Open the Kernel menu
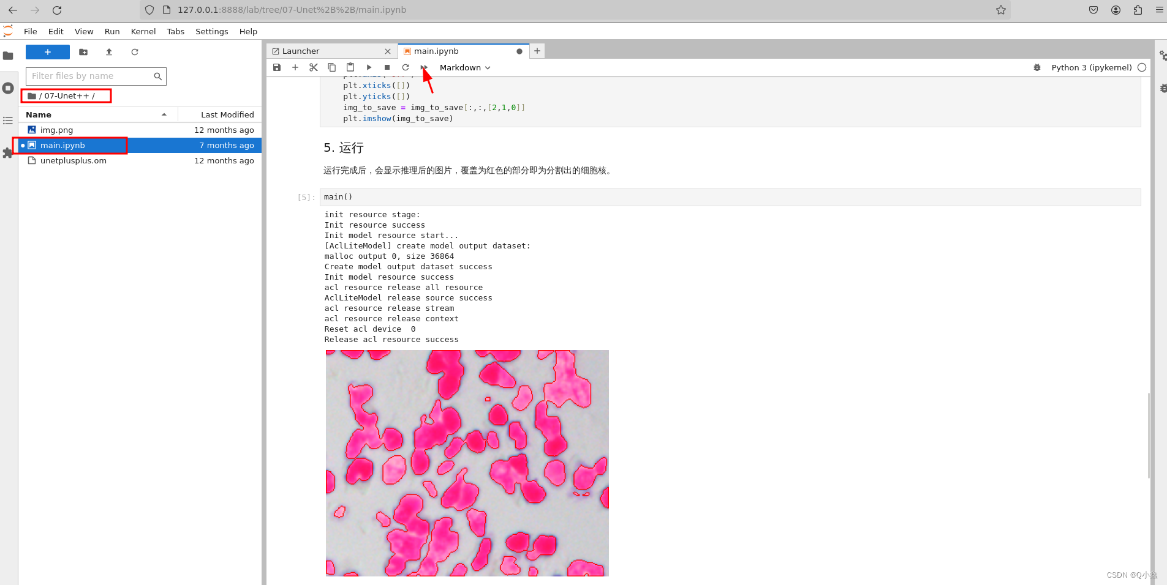Viewport: 1167px width, 585px height. [x=143, y=31]
